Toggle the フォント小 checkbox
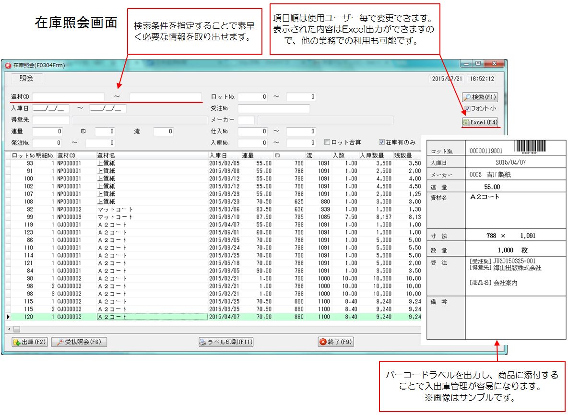This screenshot has width=568, height=415. pos(467,108)
